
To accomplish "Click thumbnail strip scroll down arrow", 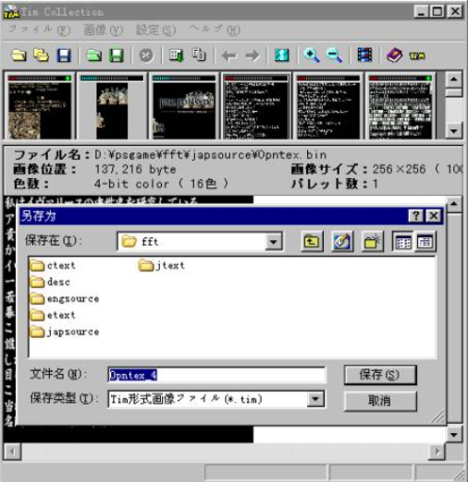I will pos(453,131).
